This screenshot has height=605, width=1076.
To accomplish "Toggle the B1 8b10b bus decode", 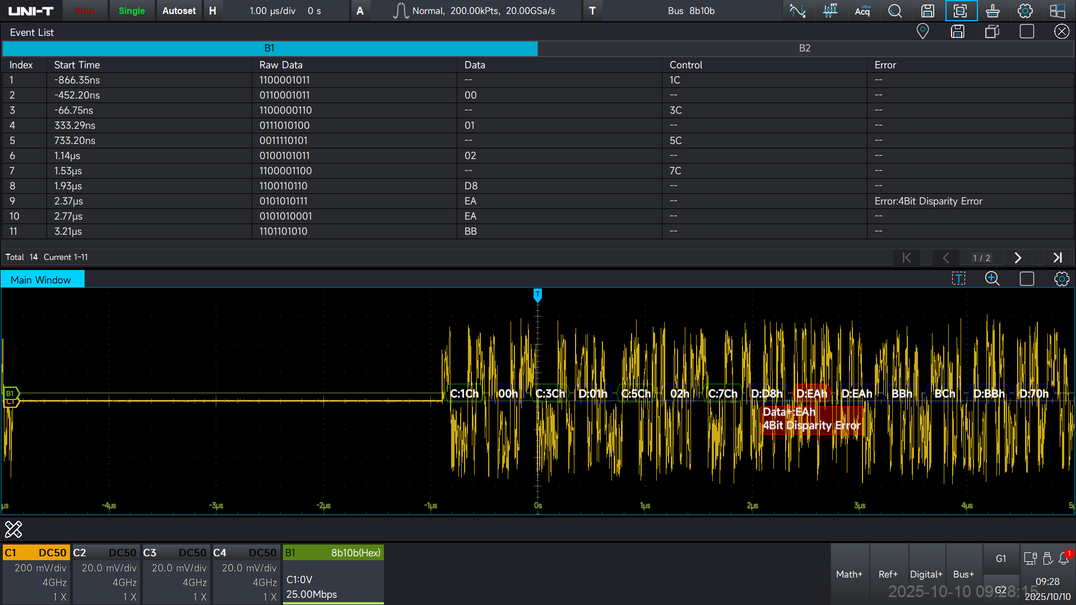I will tap(333, 552).
